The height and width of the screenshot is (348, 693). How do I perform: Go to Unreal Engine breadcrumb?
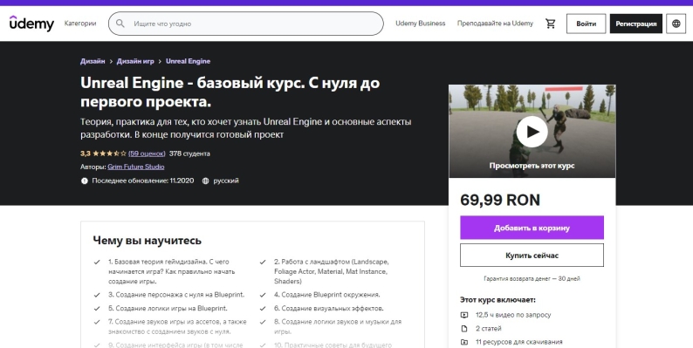tap(188, 61)
